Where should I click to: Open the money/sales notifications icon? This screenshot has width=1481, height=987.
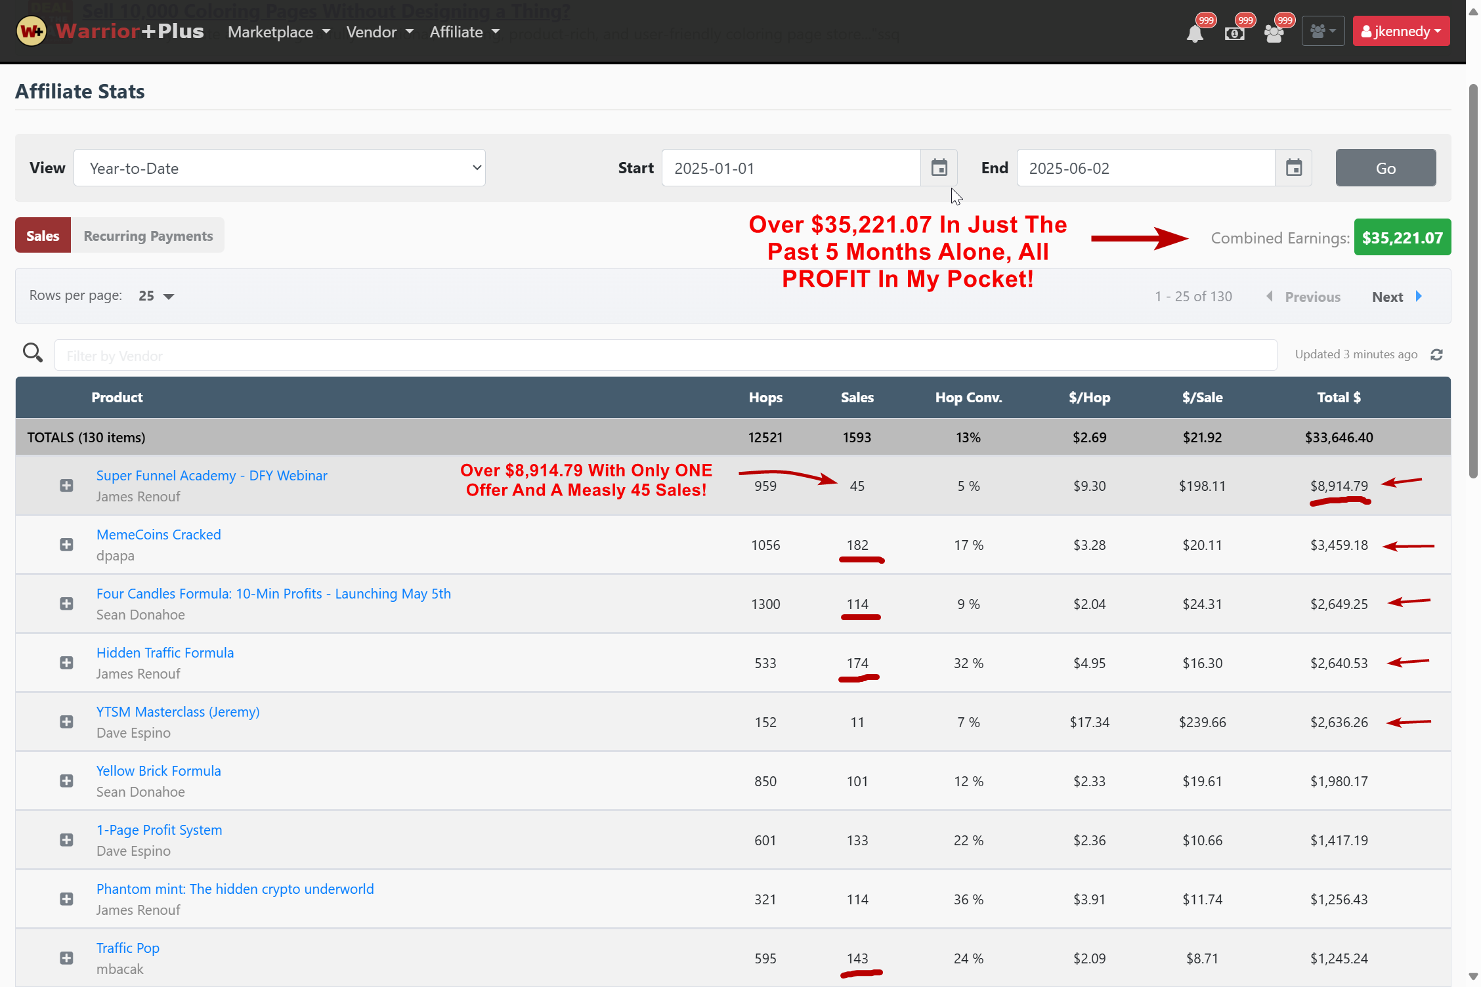[x=1234, y=33]
